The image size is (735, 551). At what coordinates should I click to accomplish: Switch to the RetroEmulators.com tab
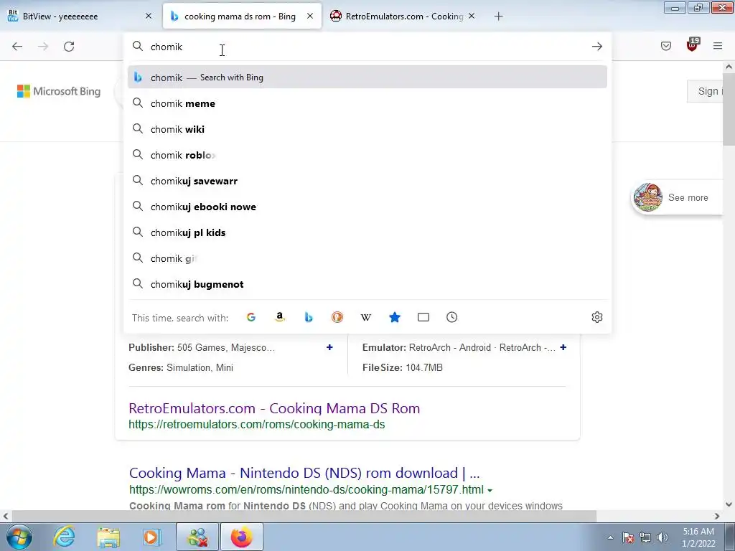point(403,16)
